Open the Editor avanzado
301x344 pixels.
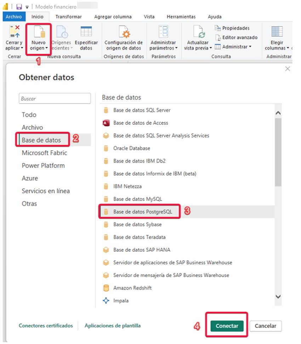236,37
